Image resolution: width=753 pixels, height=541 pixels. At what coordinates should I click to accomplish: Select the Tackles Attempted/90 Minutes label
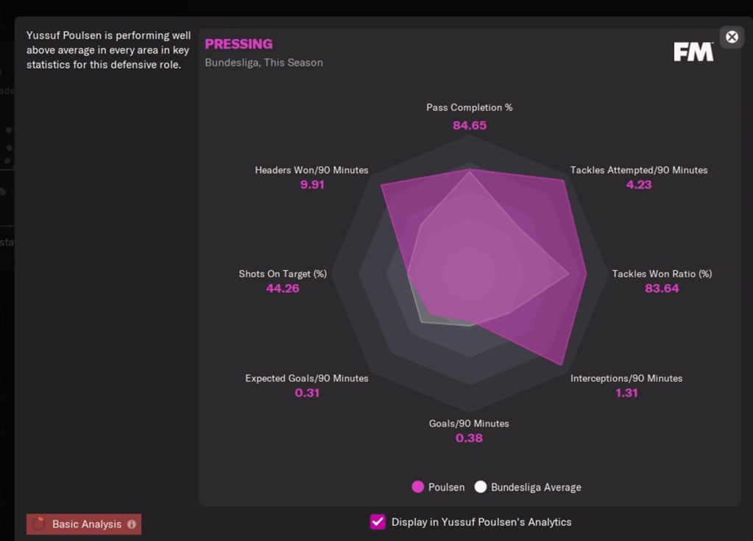pos(639,170)
